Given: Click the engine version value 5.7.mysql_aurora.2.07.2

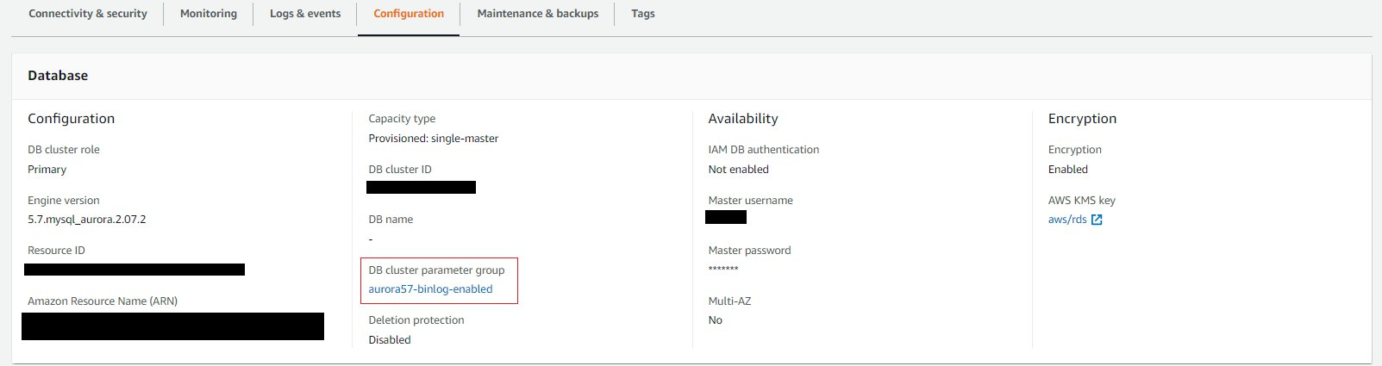Looking at the screenshot, I should (87, 220).
